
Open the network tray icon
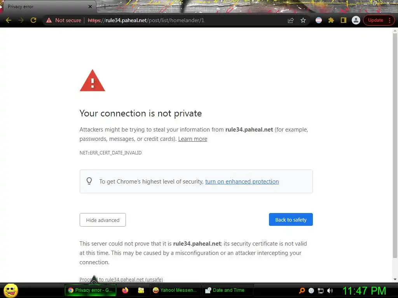pos(321,291)
